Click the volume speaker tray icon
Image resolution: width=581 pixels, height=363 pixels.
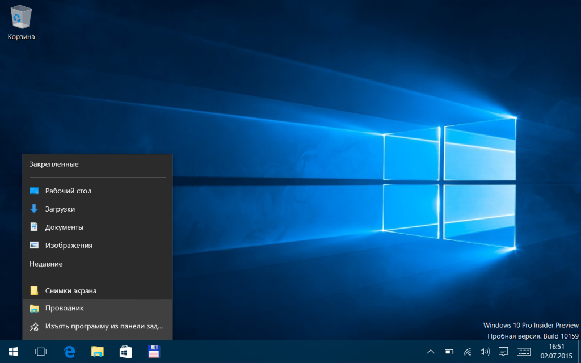[x=485, y=352]
